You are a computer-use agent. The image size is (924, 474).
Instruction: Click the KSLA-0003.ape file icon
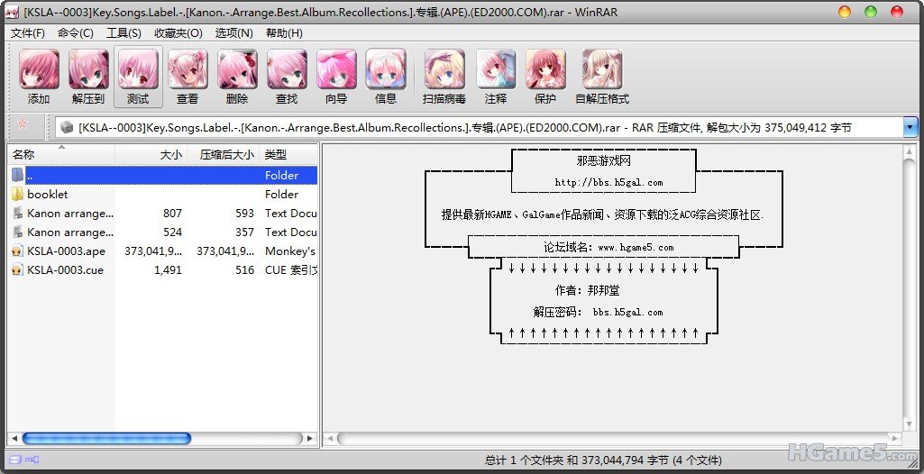point(18,251)
